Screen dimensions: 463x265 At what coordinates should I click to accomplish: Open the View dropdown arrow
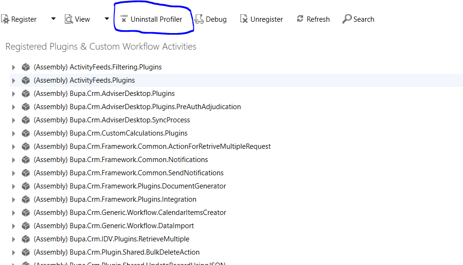(106, 19)
